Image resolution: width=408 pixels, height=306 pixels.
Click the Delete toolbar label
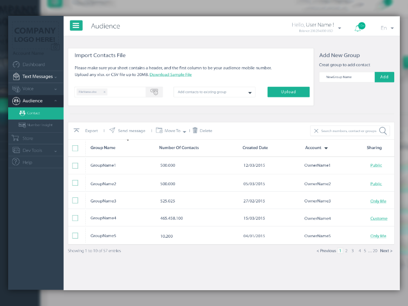[x=206, y=131]
